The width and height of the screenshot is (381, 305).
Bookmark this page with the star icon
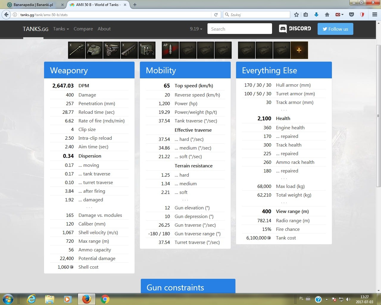tap(296, 15)
